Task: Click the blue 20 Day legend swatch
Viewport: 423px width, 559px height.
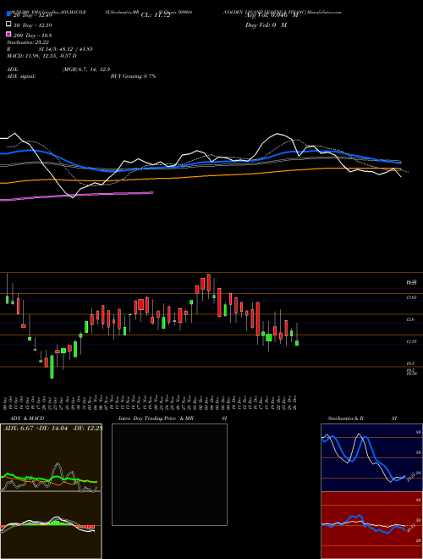Action: 8,14
